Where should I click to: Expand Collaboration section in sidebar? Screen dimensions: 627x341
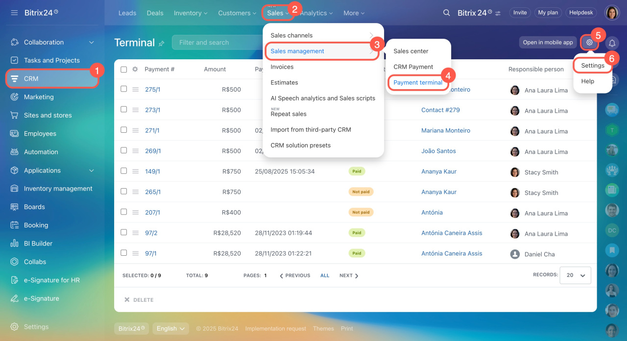(x=91, y=43)
